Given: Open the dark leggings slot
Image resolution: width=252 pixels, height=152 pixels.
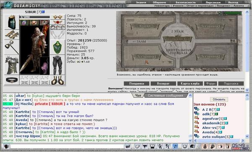Looking at the screenshot, I should point(58,64).
